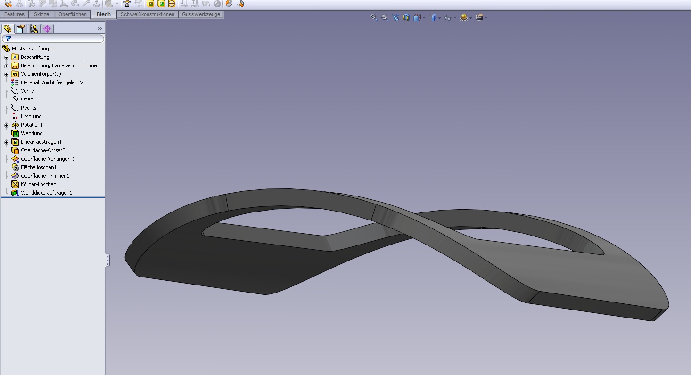Viewport: 691px width, 375px height.
Task: Open the View Settings dropdown arrow
Action: (486, 18)
